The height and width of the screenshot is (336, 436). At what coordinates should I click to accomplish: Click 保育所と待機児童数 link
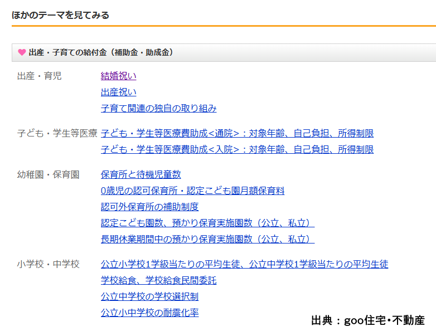[x=141, y=174]
